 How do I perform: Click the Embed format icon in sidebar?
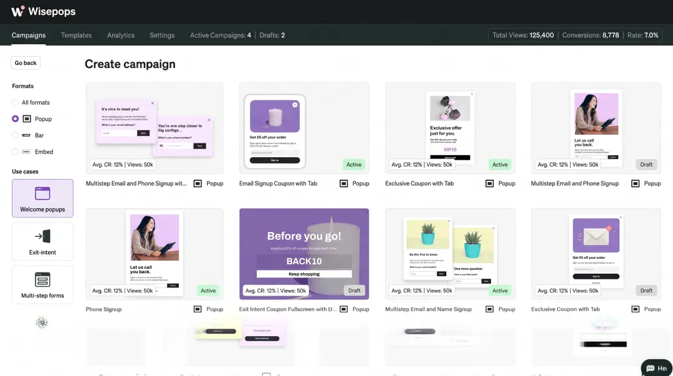[26, 152]
